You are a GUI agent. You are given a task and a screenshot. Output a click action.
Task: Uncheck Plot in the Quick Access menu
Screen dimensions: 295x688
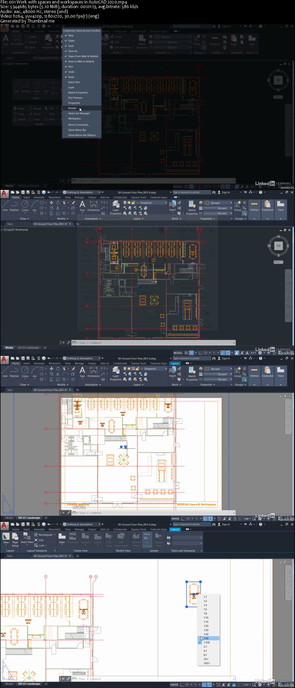(x=70, y=67)
